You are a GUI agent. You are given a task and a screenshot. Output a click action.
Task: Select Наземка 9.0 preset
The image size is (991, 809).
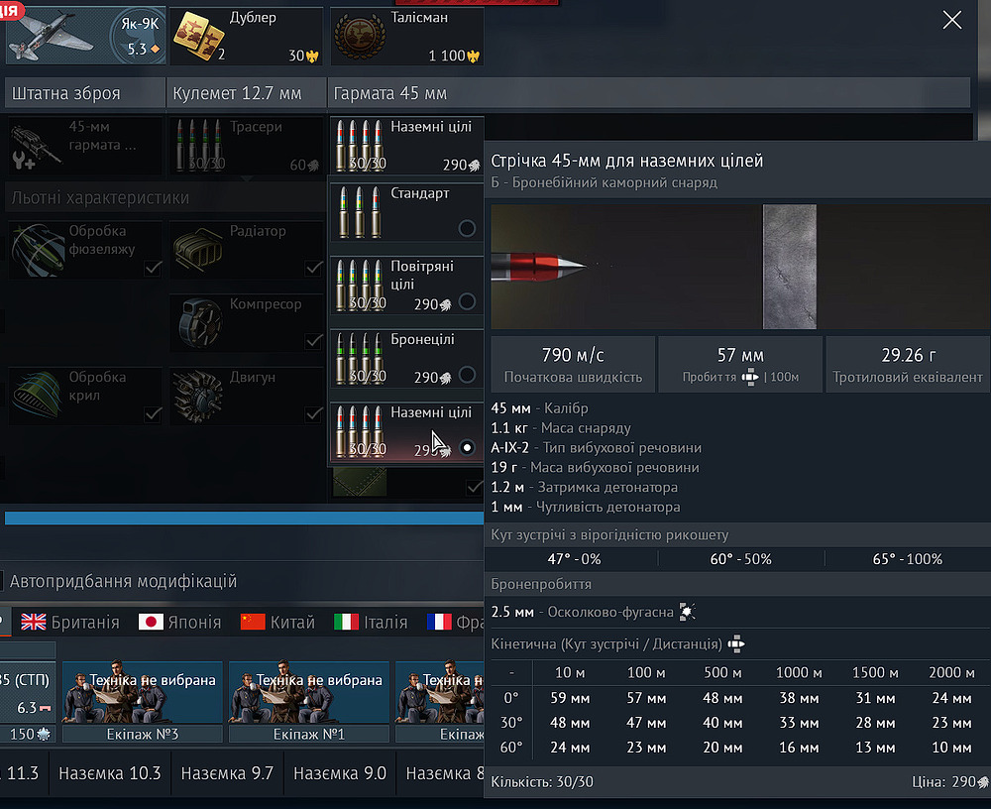pos(340,773)
